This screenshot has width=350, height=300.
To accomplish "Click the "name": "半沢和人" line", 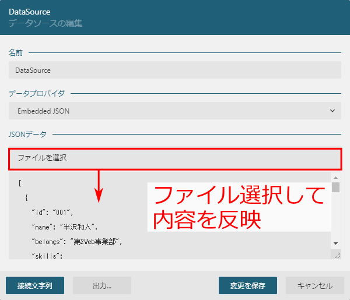I will click(x=65, y=227).
